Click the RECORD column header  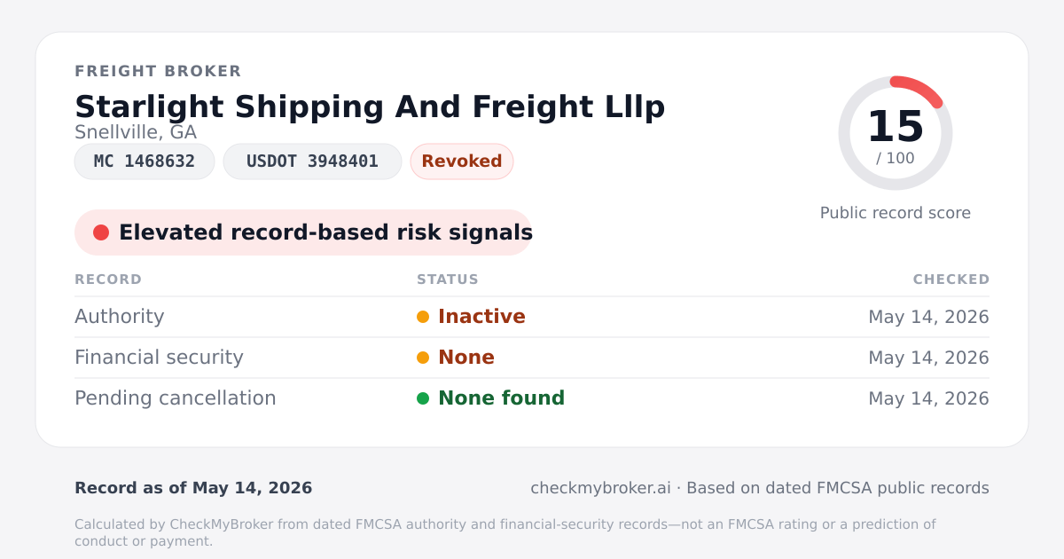pyautogui.click(x=108, y=279)
